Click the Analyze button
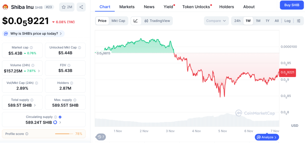The image size is (305, 143). pos(267,137)
